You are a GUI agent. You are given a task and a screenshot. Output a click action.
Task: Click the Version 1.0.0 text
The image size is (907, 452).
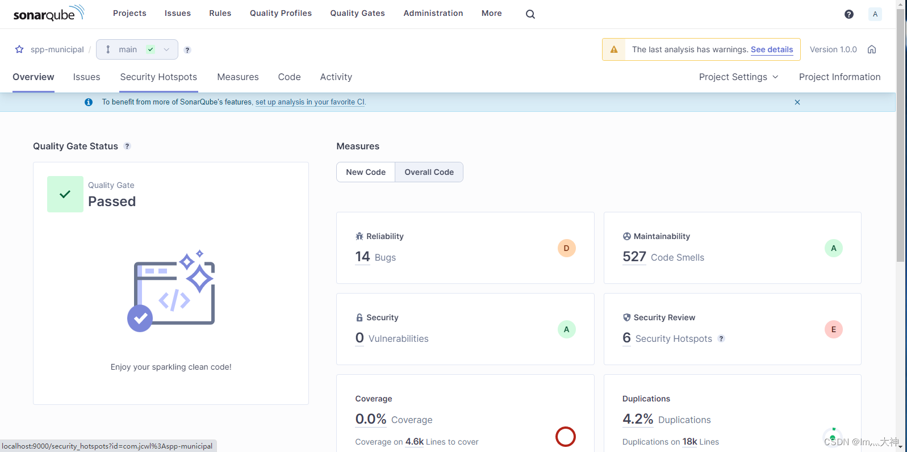point(833,49)
